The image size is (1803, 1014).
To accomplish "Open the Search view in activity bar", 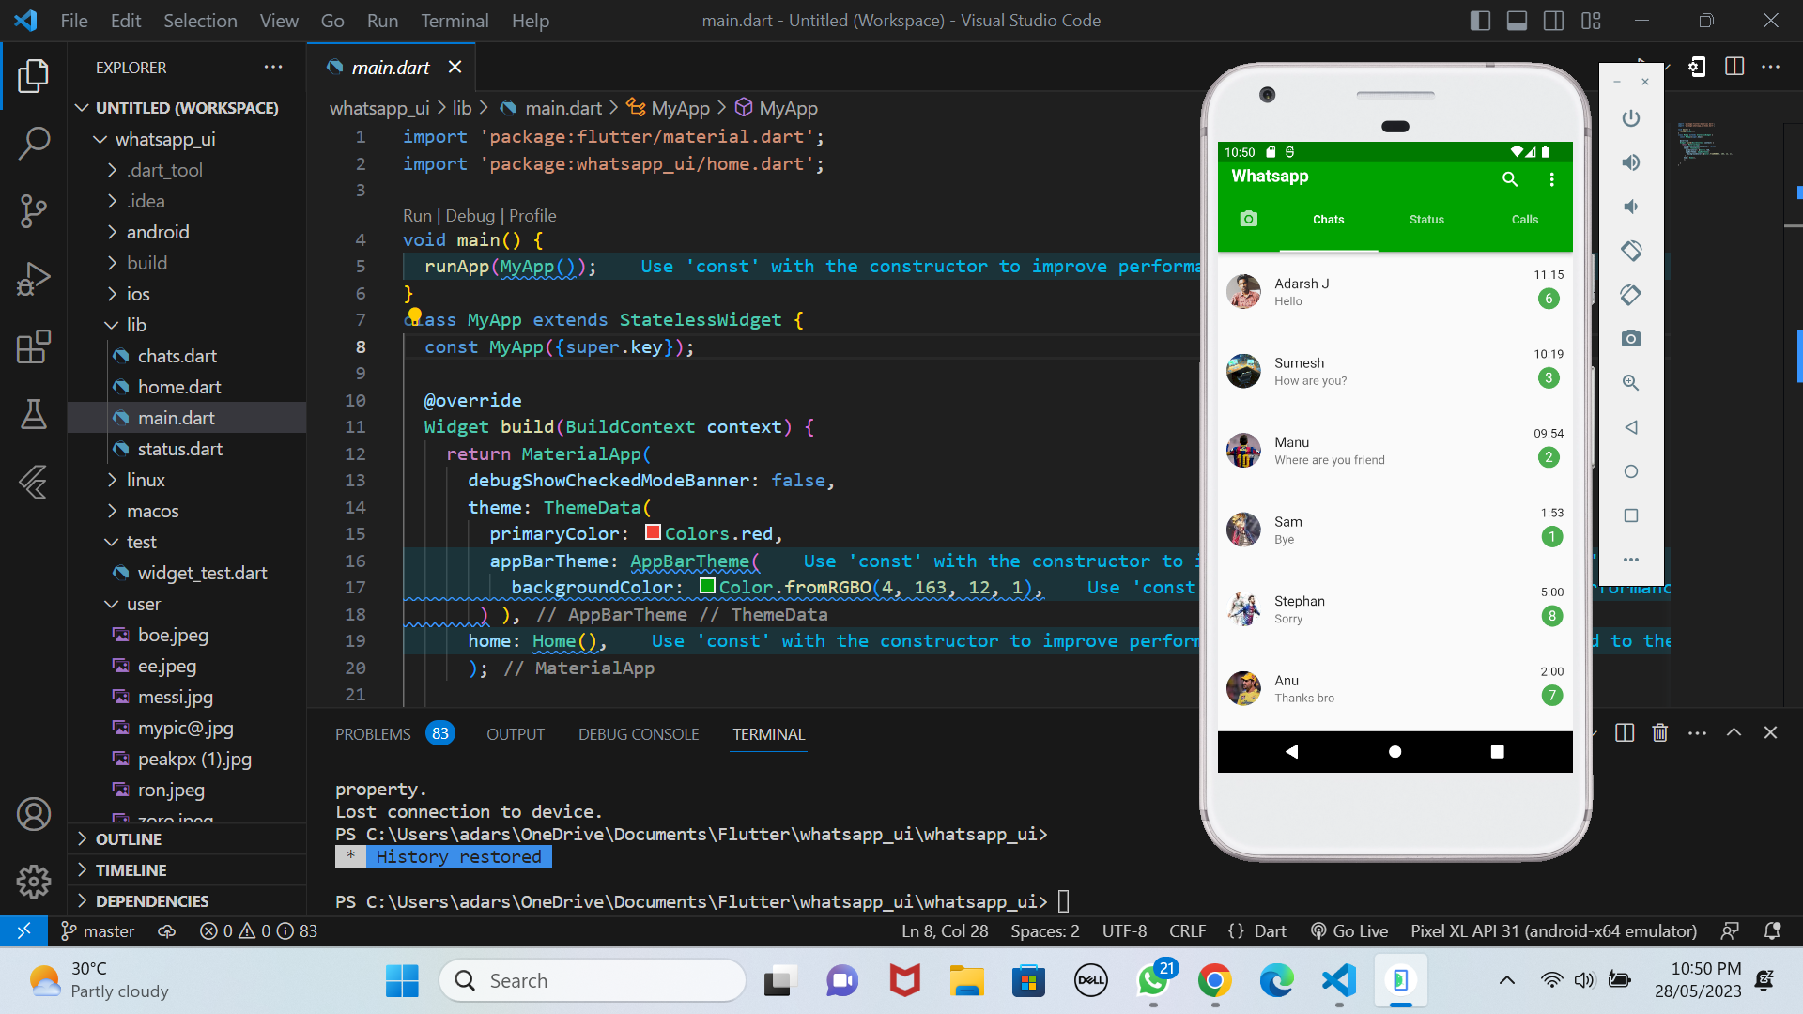I will tap(34, 144).
